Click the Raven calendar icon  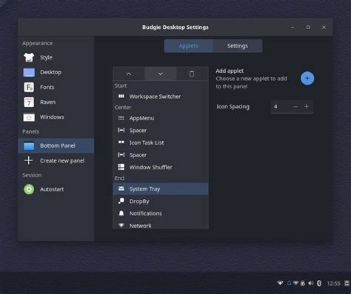(29, 102)
